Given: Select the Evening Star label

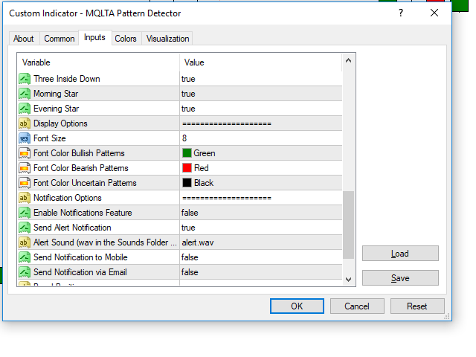Looking at the screenshot, I should [x=57, y=109].
